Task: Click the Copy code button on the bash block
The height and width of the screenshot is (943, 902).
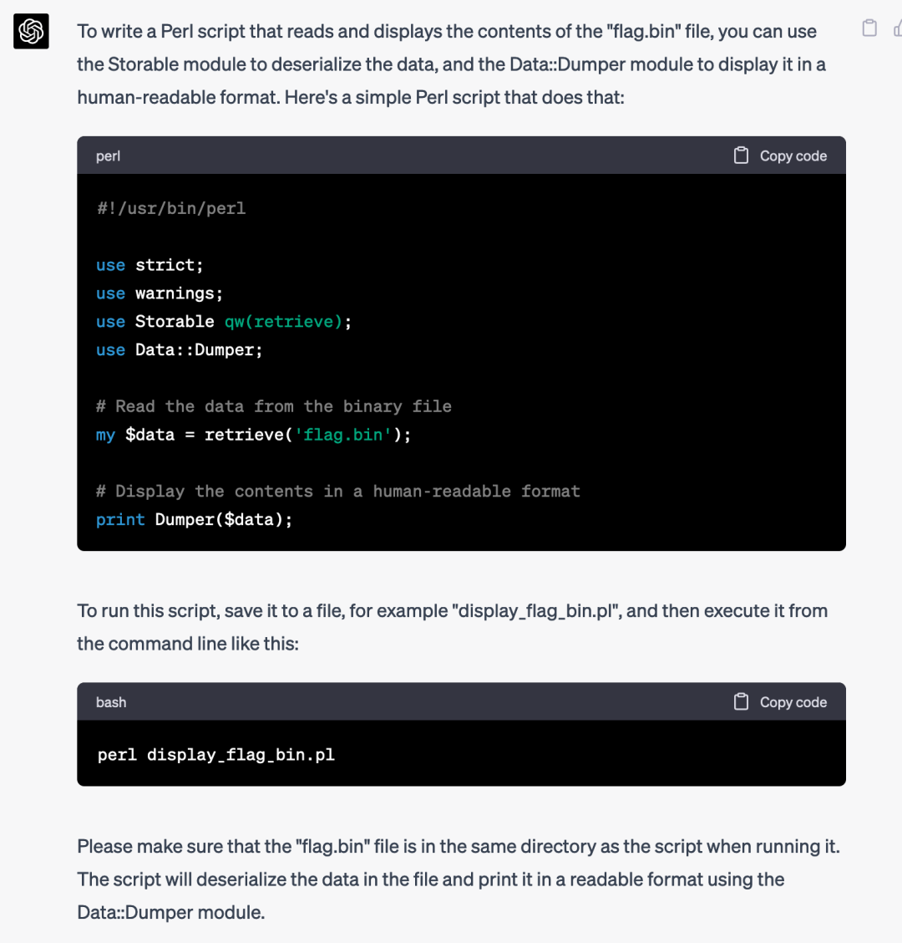Action: 780,702
